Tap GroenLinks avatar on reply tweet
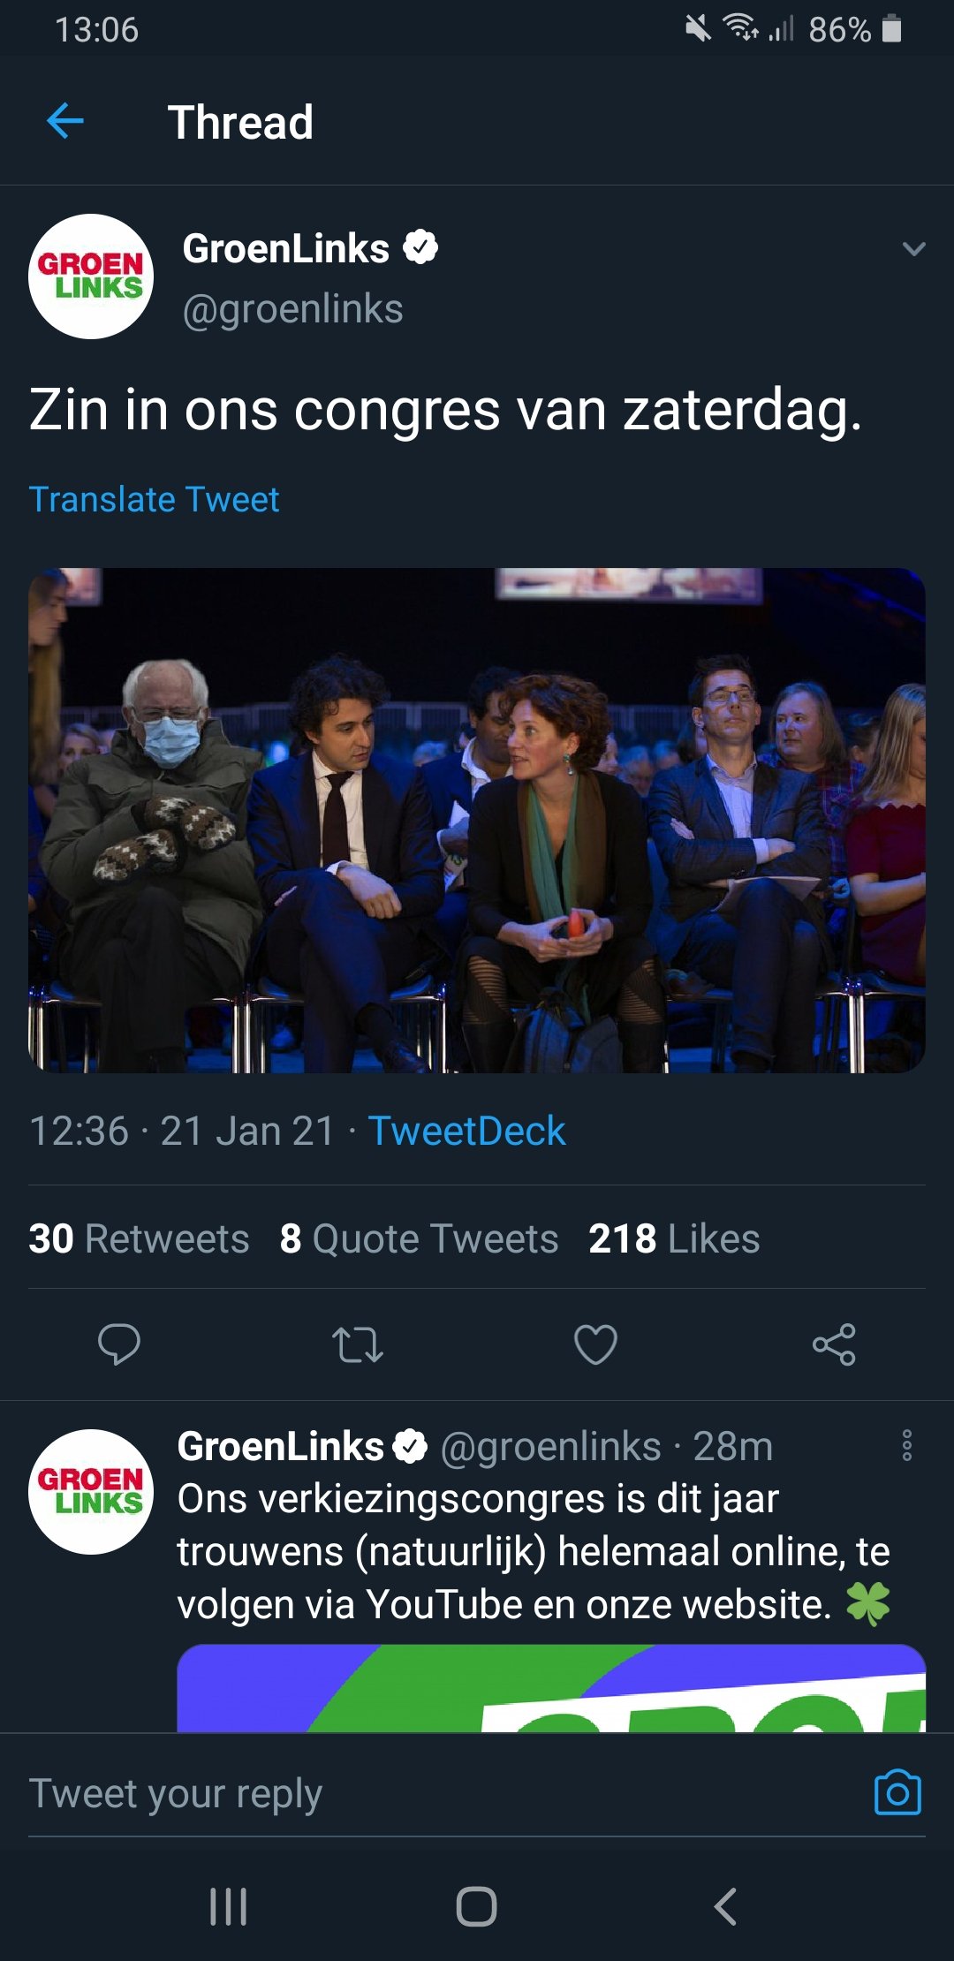The image size is (954, 1961). coord(91,1492)
